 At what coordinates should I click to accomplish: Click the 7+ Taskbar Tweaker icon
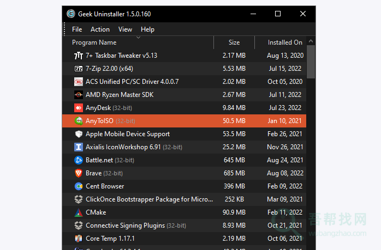click(x=79, y=56)
